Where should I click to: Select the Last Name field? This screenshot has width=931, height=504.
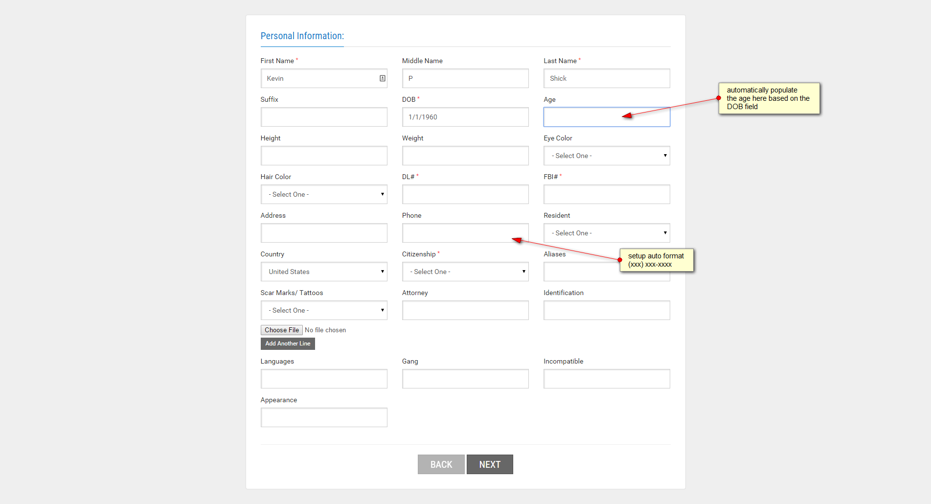coord(606,78)
